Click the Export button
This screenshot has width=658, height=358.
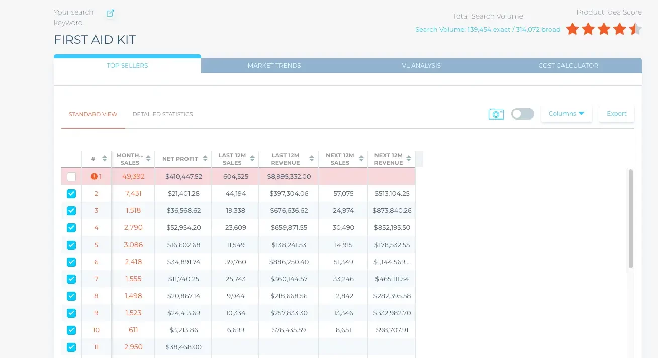(x=616, y=114)
